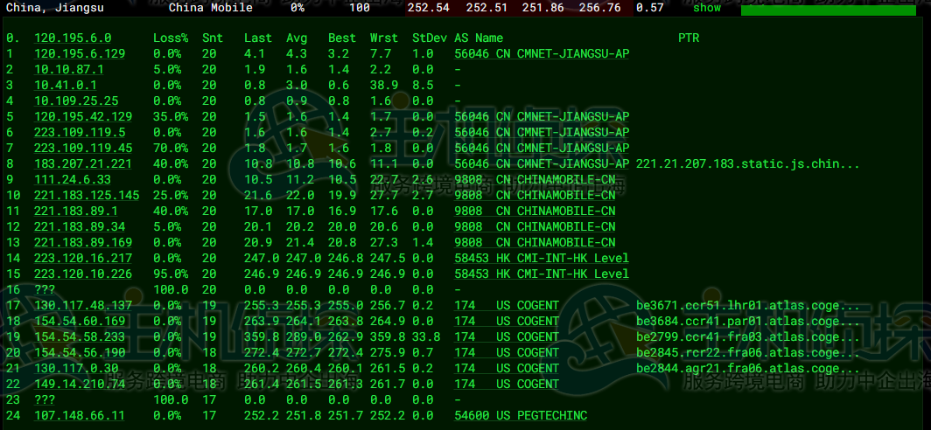Screen dimensions: 931x430
Task: Open IP link 120.195.6.0
Action: pos(73,38)
